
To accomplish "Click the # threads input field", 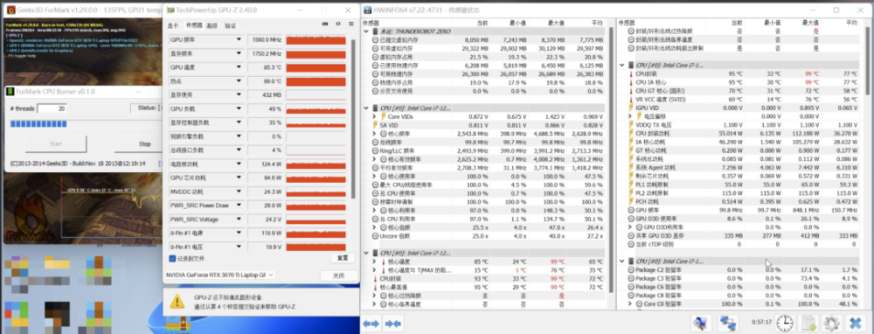I will pos(52,108).
